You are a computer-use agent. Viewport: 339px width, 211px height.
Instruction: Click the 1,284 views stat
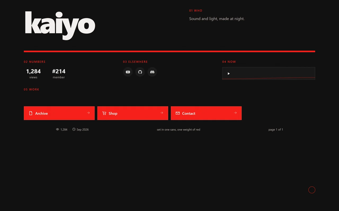tap(33, 74)
